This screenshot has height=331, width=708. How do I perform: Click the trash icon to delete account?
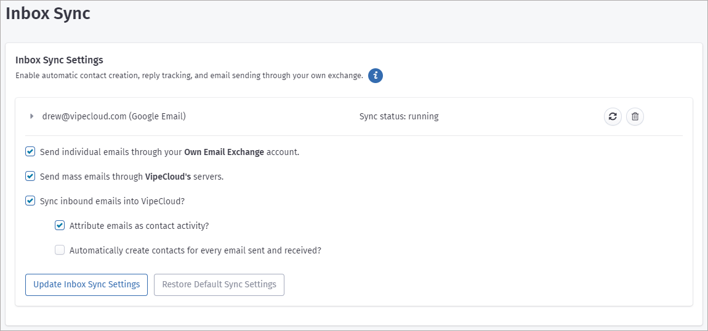[635, 116]
